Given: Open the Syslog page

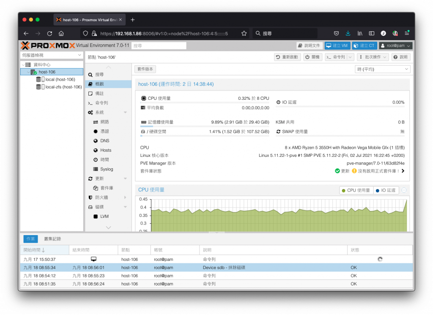Looking at the screenshot, I should click(x=108, y=169).
